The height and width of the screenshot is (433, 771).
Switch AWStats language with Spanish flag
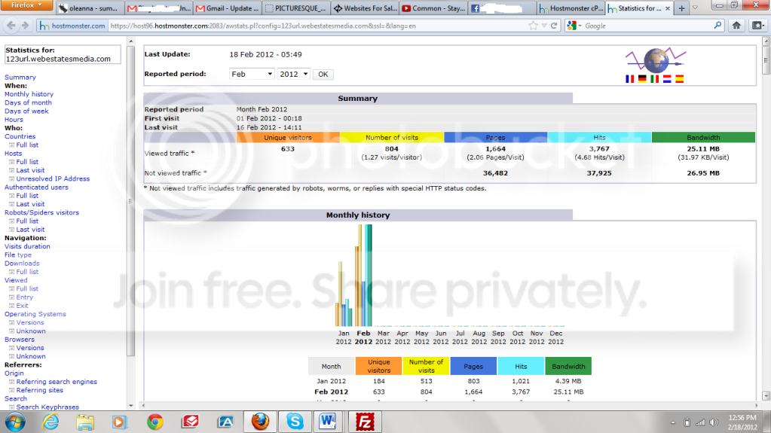[680, 78]
